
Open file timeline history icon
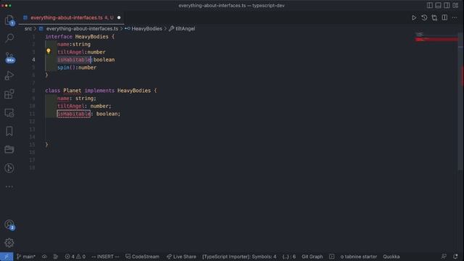coord(424,17)
